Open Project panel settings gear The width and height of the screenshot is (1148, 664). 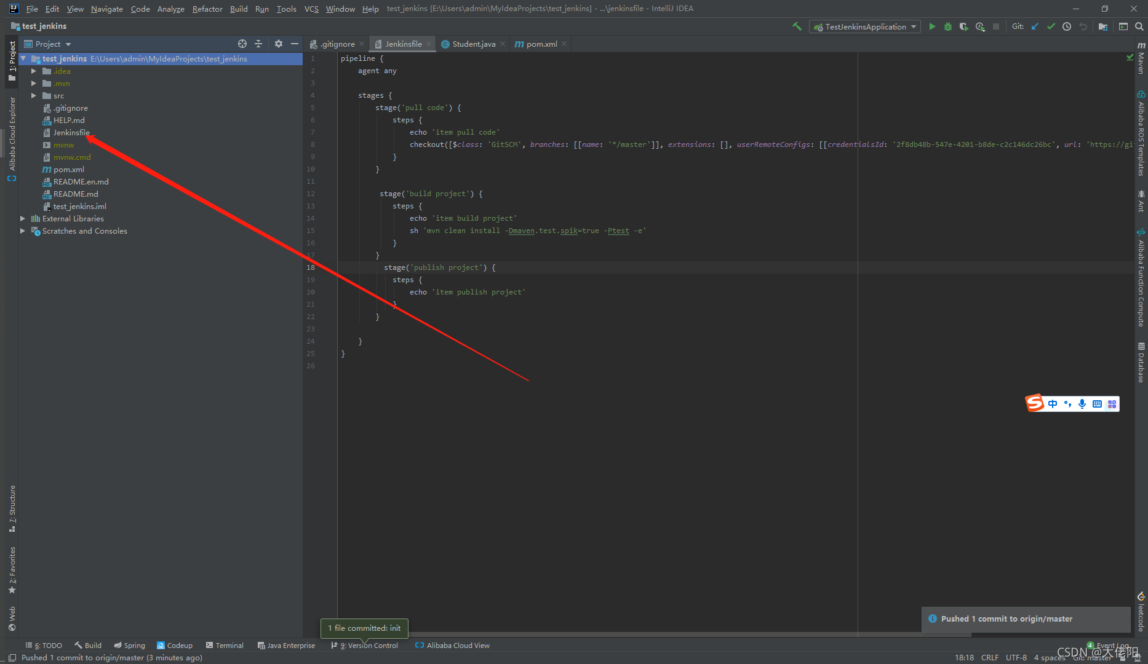pos(279,44)
